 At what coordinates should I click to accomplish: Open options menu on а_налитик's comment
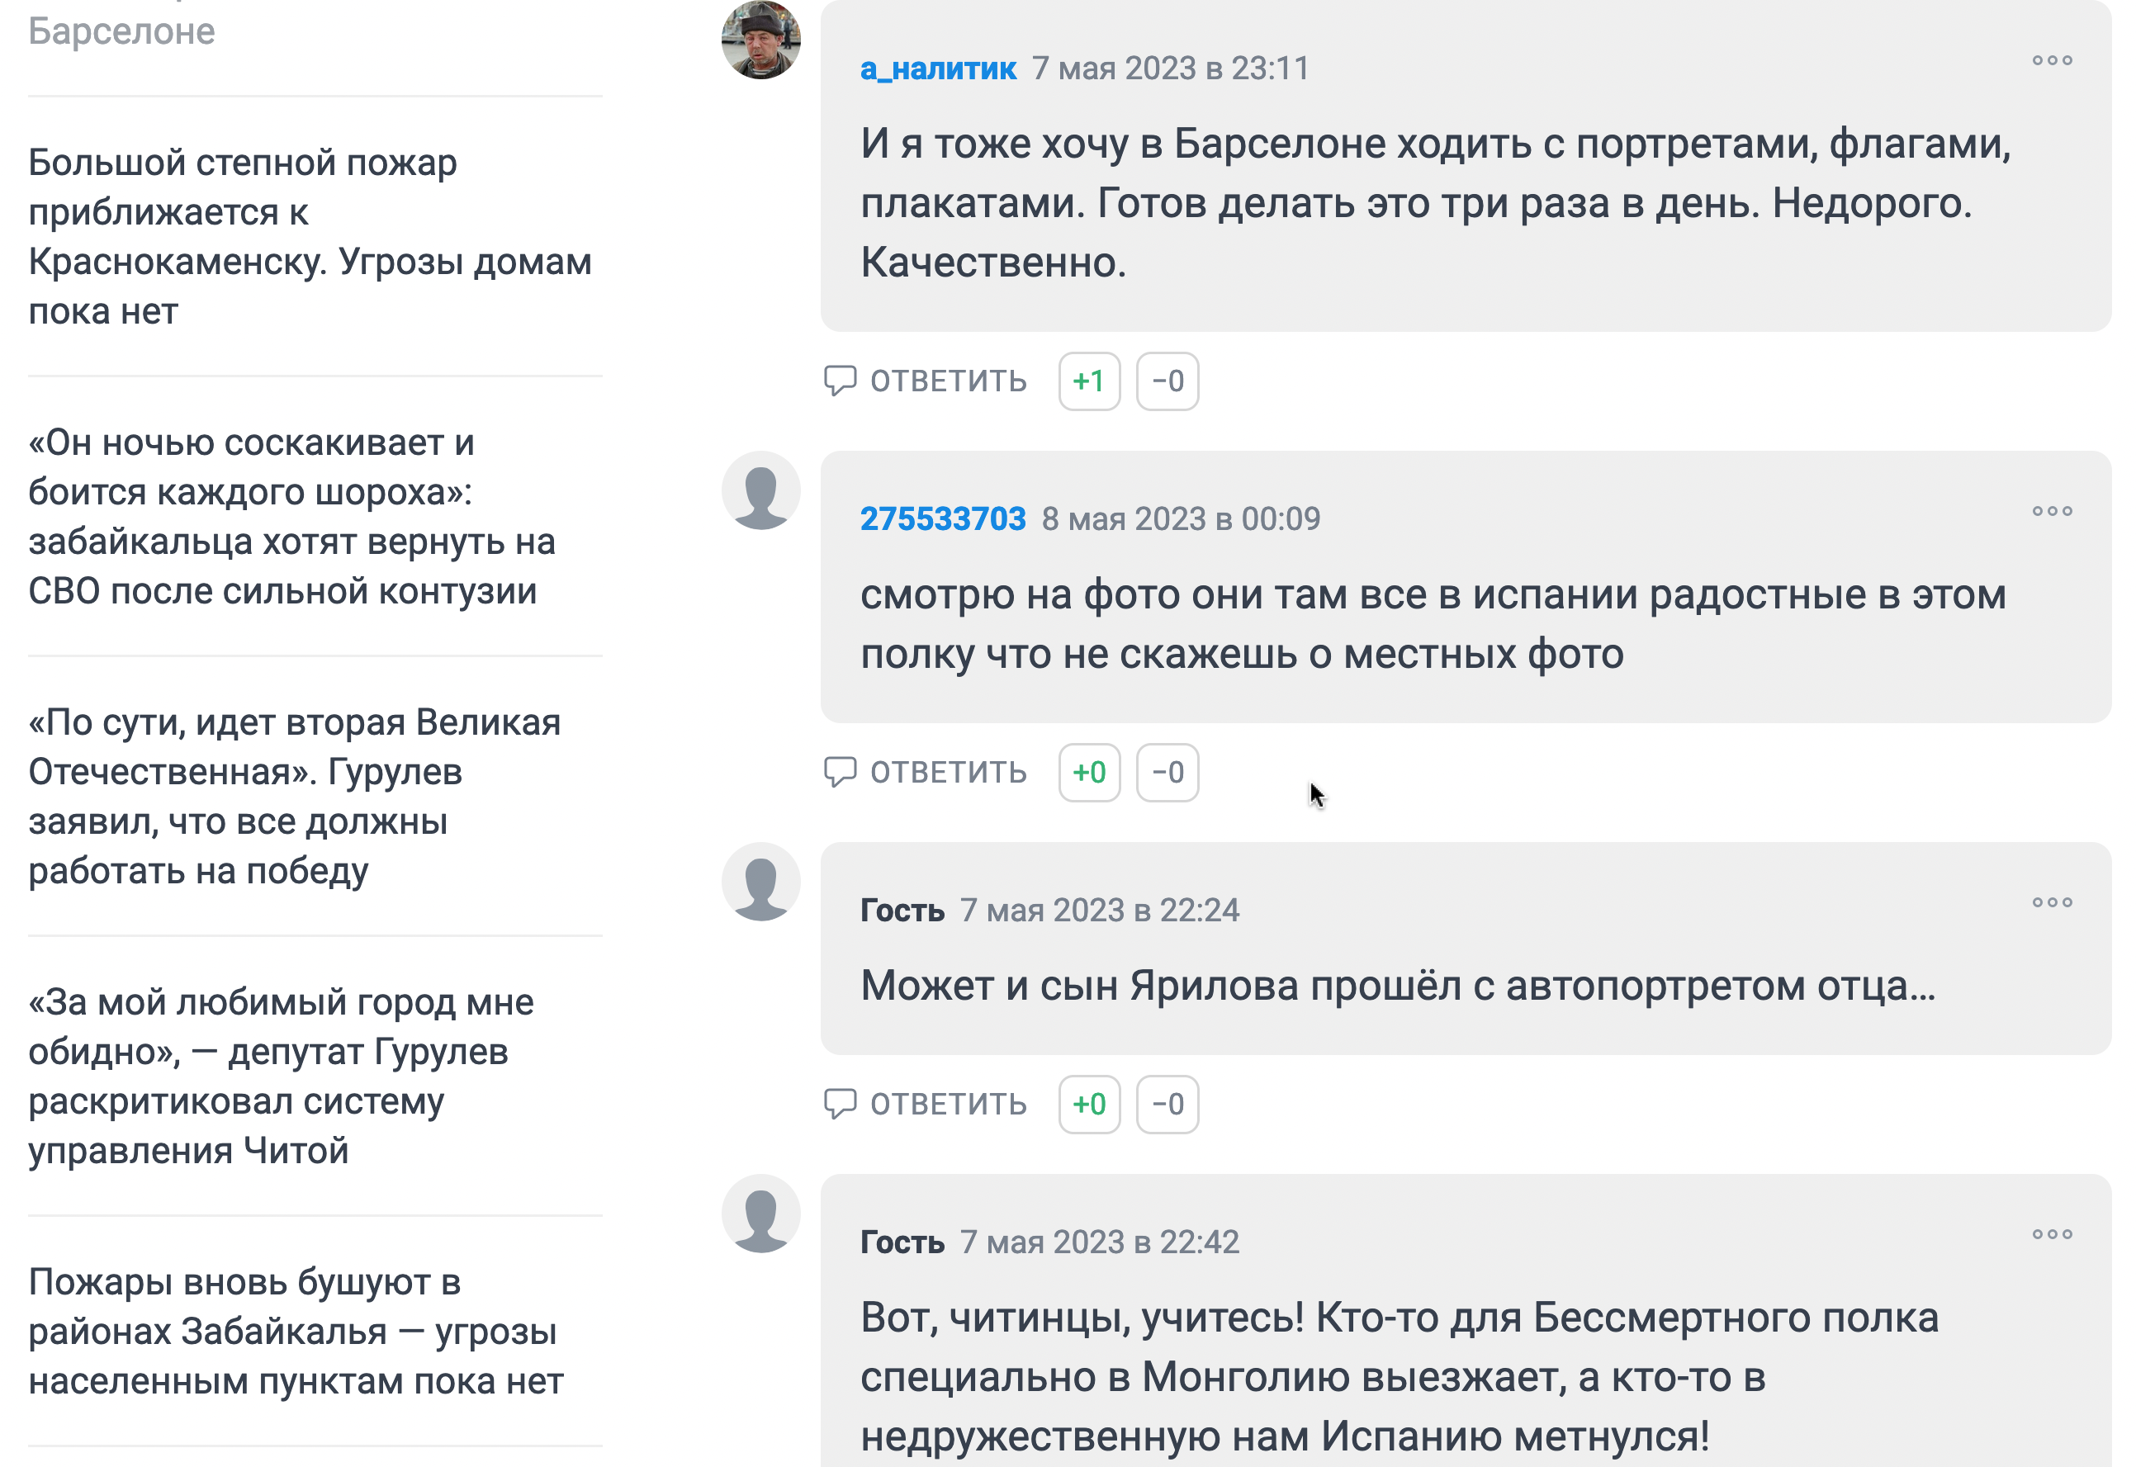pos(2050,60)
